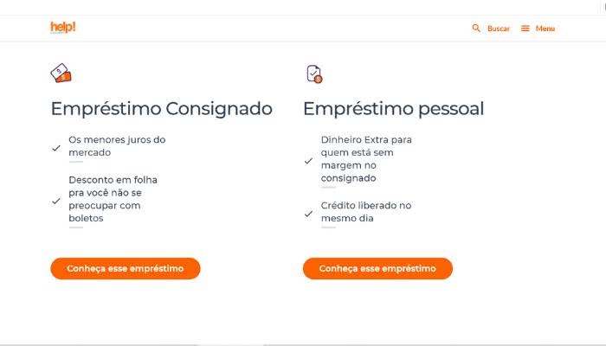Click checkmark beside Crédito liberado text
Viewport: 606px width, 346px height.
pos(308,214)
